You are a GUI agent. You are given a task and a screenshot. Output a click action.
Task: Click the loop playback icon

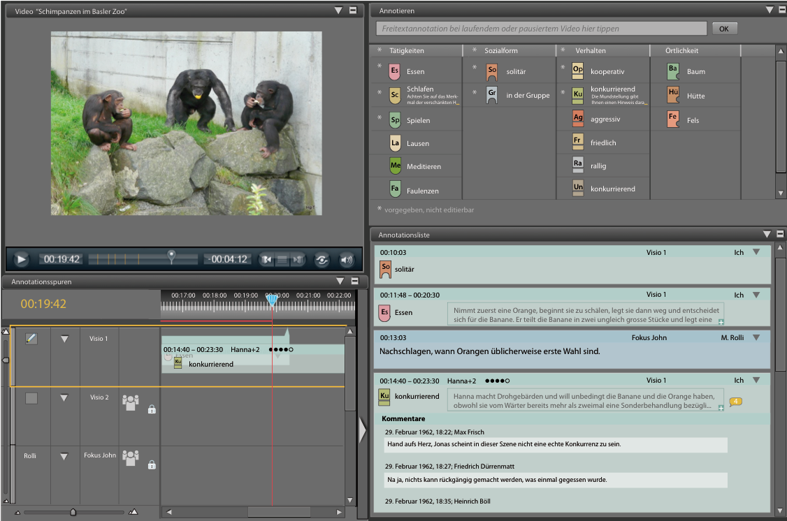click(x=322, y=260)
